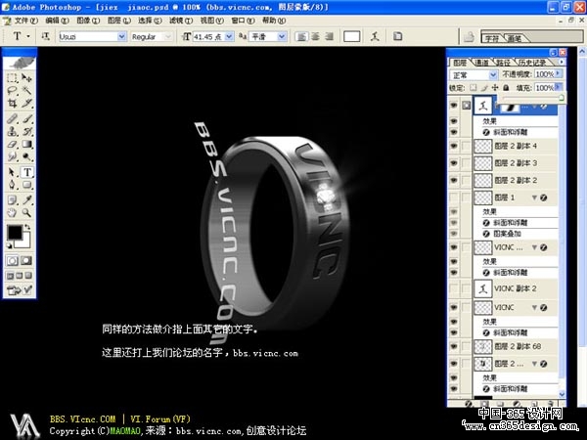The height and width of the screenshot is (440, 587).
Task: Select the Eyedropper tool
Action: (x=26, y=200)
